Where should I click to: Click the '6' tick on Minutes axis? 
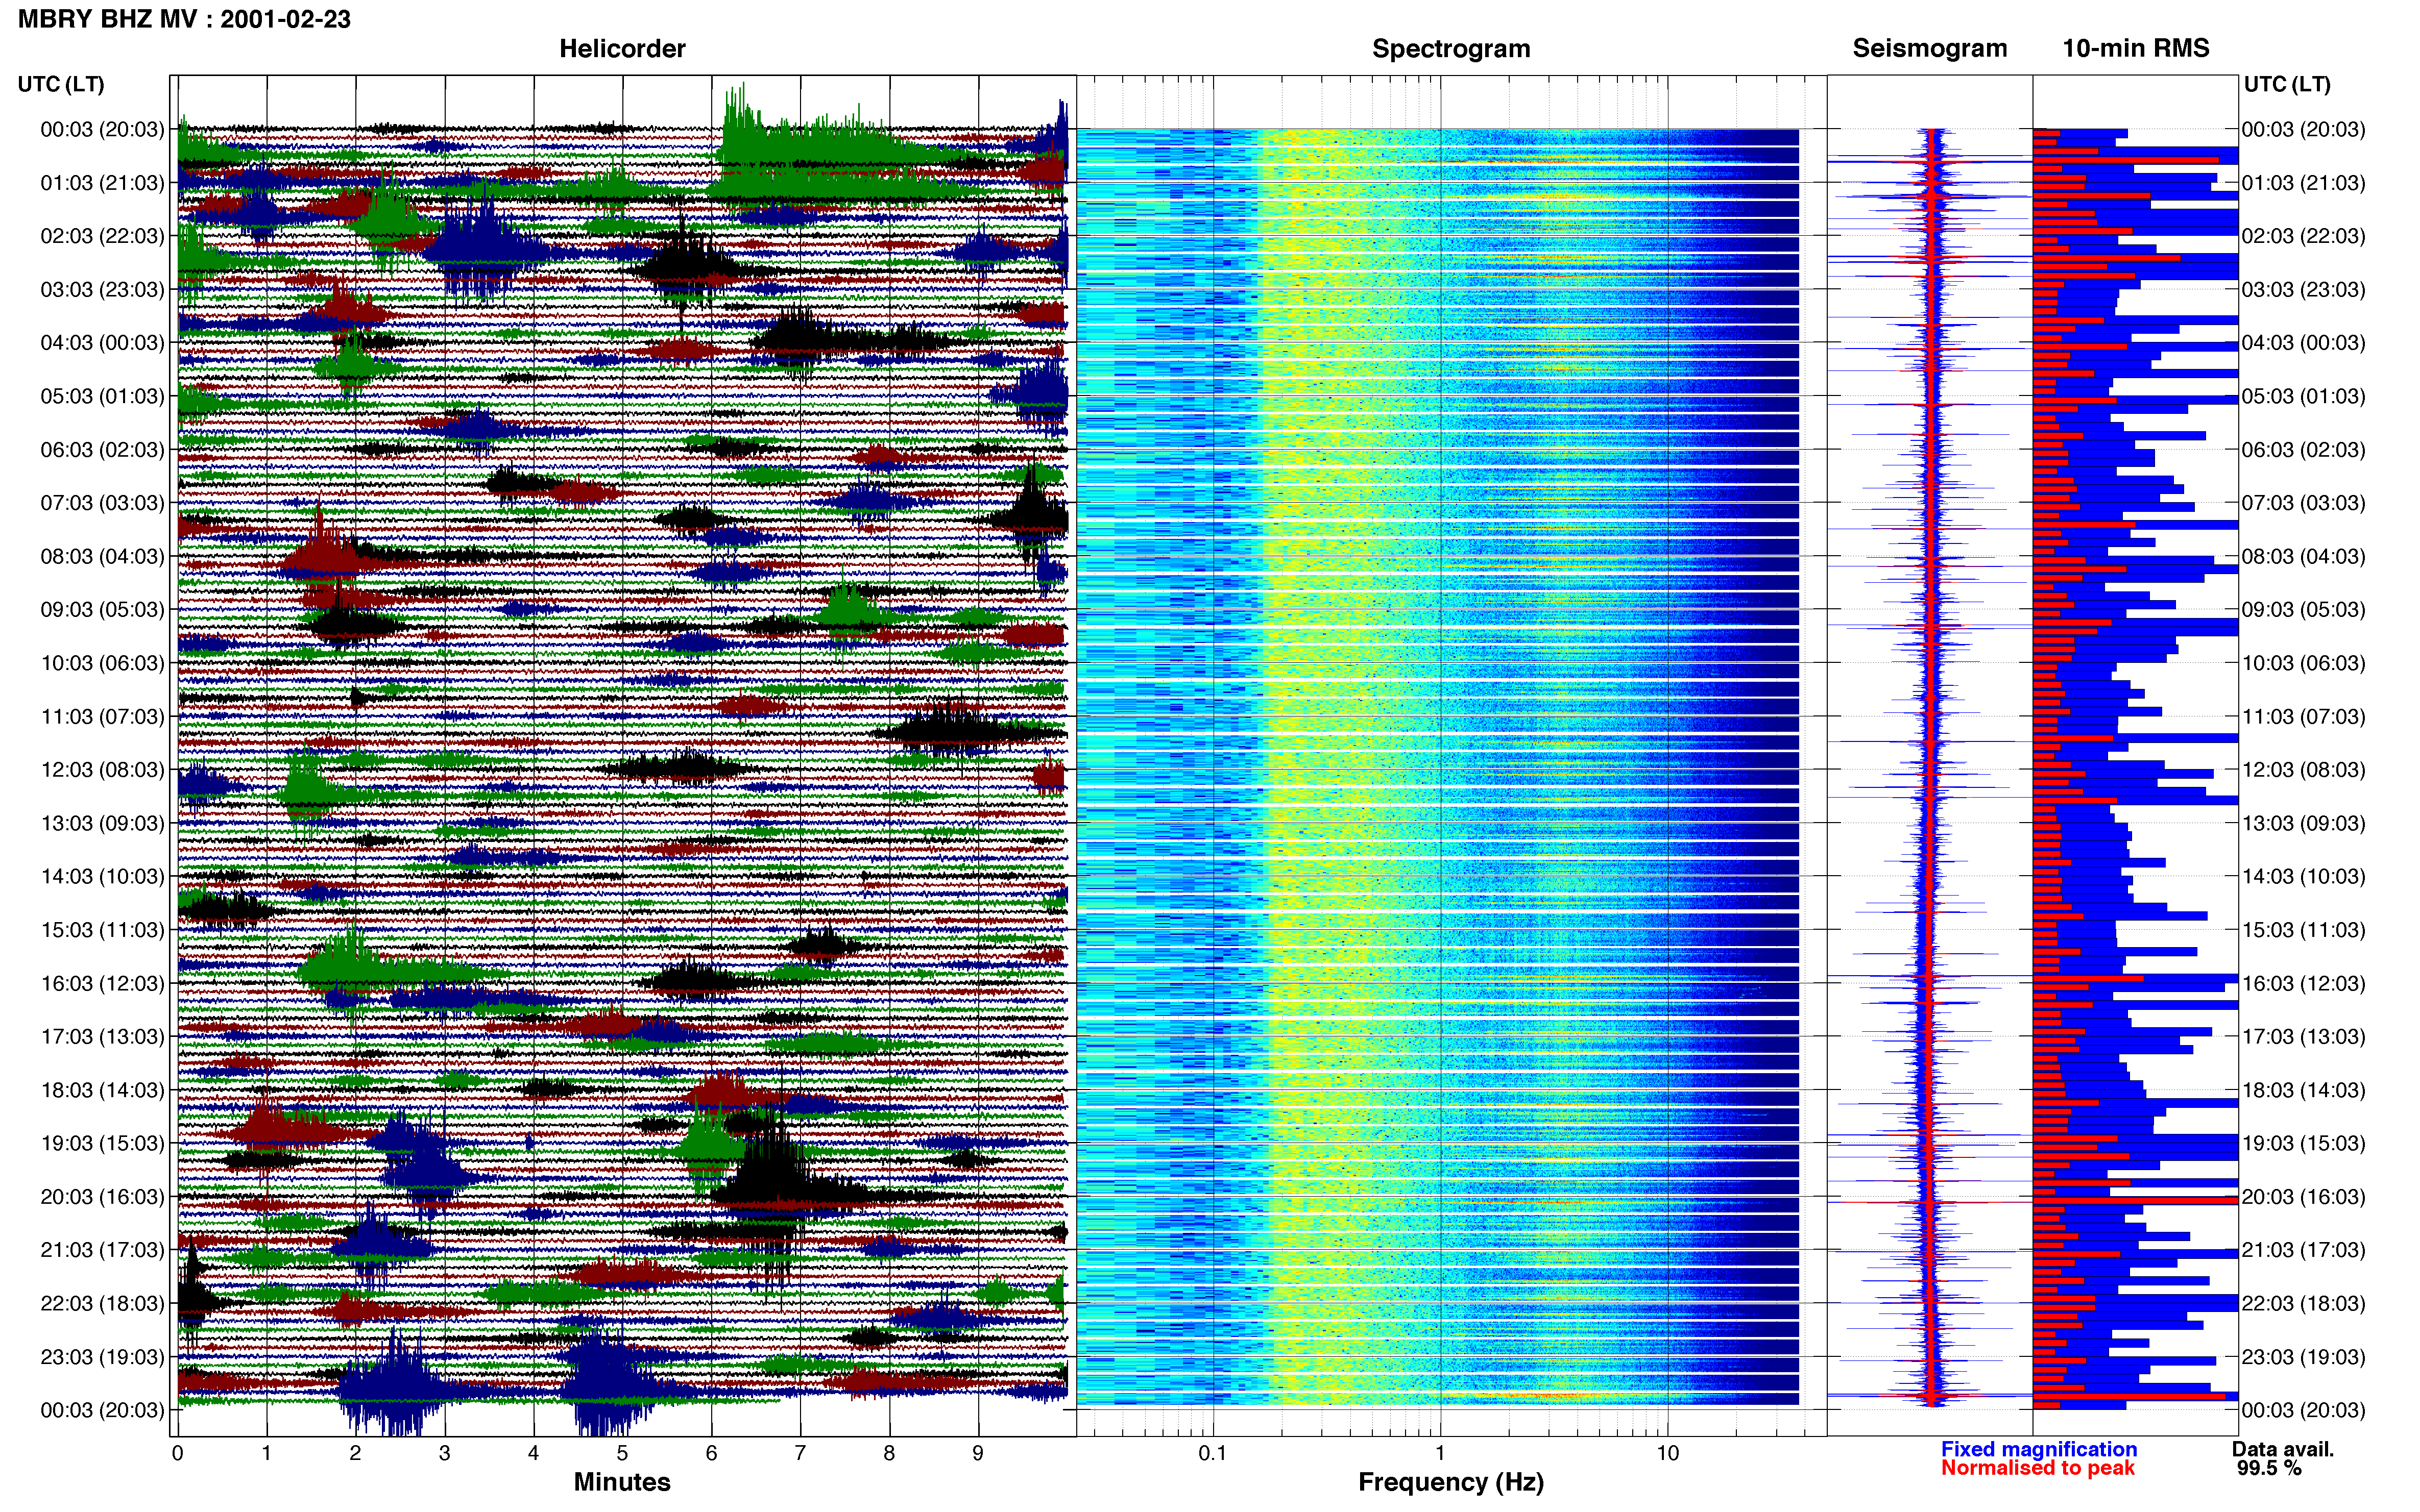pyautogui.click(x=711, y=1454)
